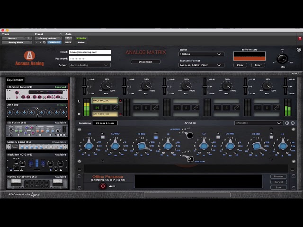Open the Buffer 1200ms dropdown
The height and width of the screenshot is (227, 303).
coord(201,54)
